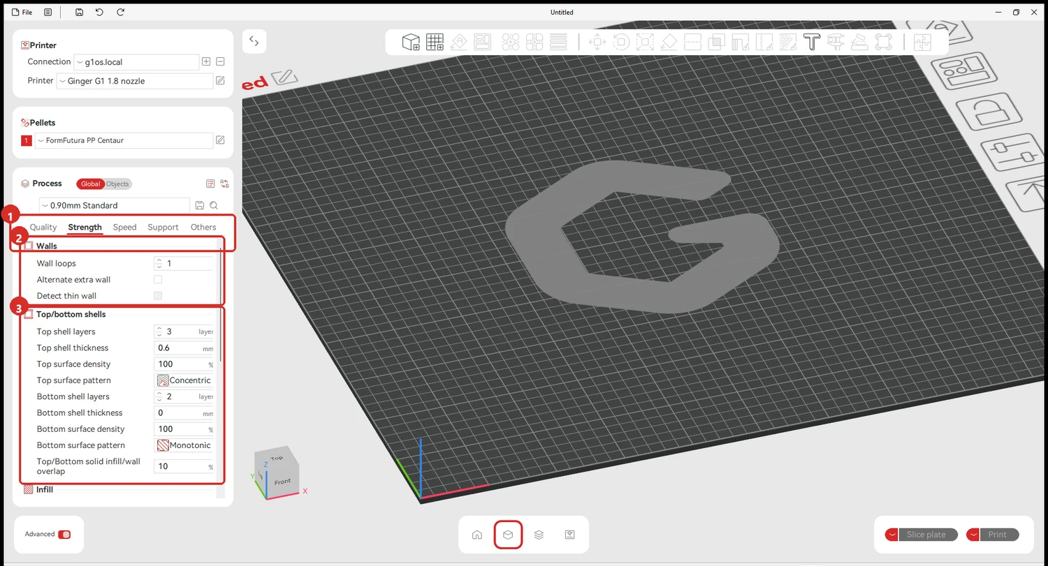
Task: Click the Print button
Action: (x=998, y=535)
